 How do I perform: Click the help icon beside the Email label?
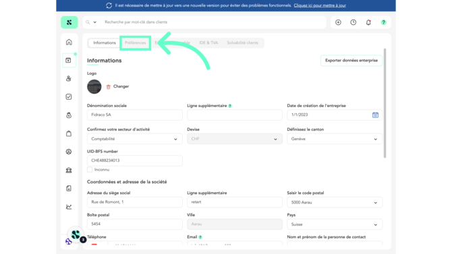point(200,237)
